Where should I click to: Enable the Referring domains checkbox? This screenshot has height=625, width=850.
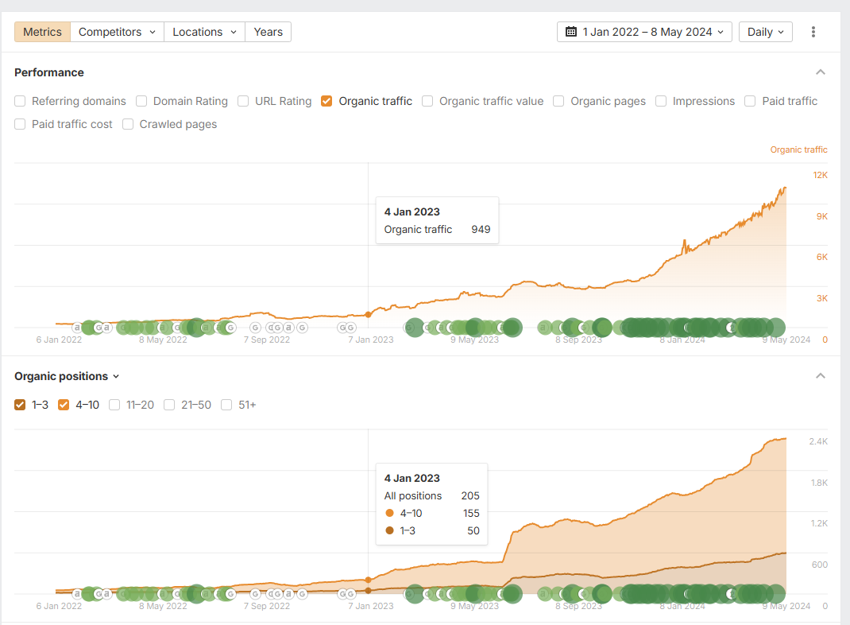[x=20, y=102]
